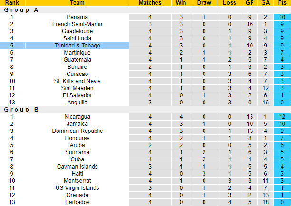
Task: Click Nicaragua's 12 points cell
Action: click(282, 117)
